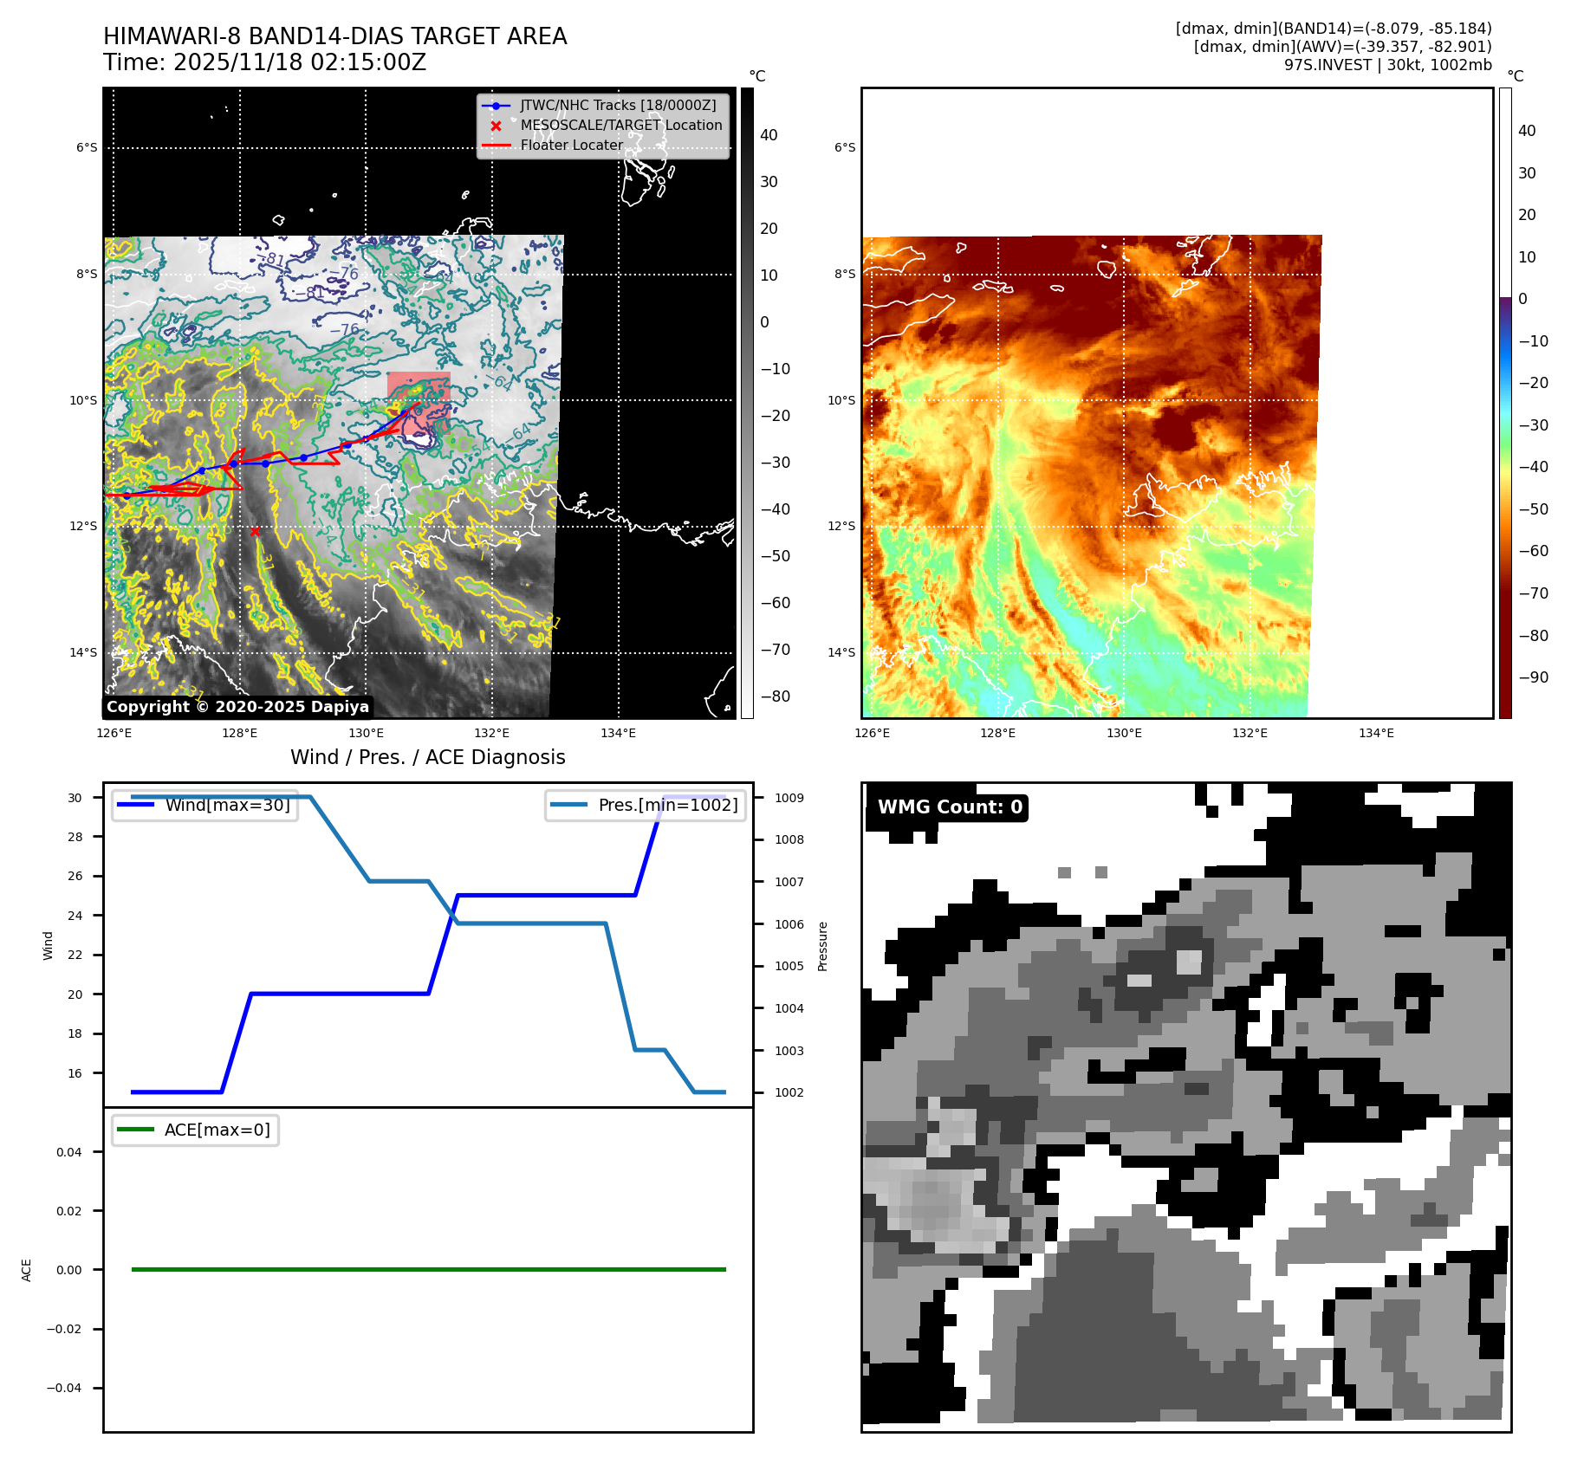
Task: Click the flat green ACE line in the chart
Action: (x=428, y=1269)
